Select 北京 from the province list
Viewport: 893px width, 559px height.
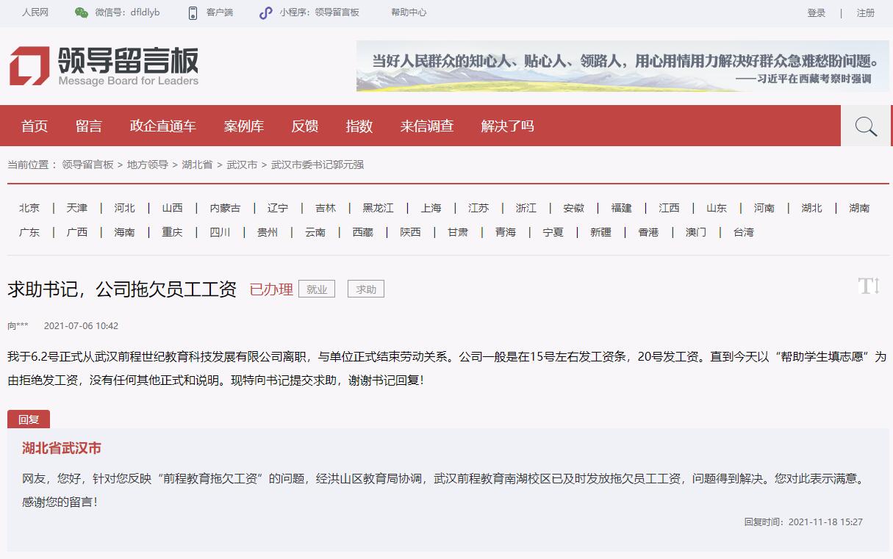click(29, 208)
